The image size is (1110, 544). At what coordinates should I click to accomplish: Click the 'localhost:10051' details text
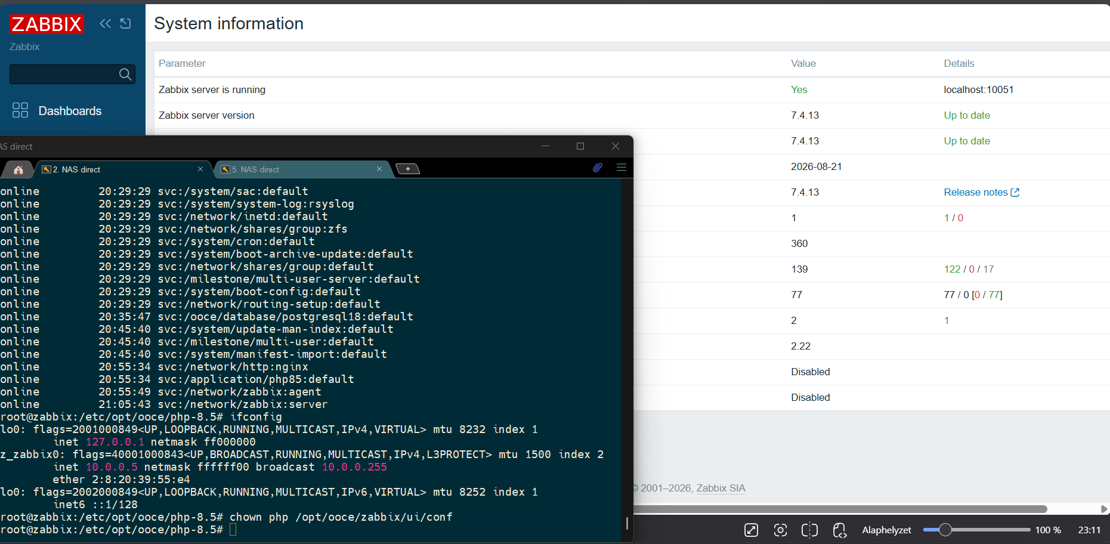(979, 89)
